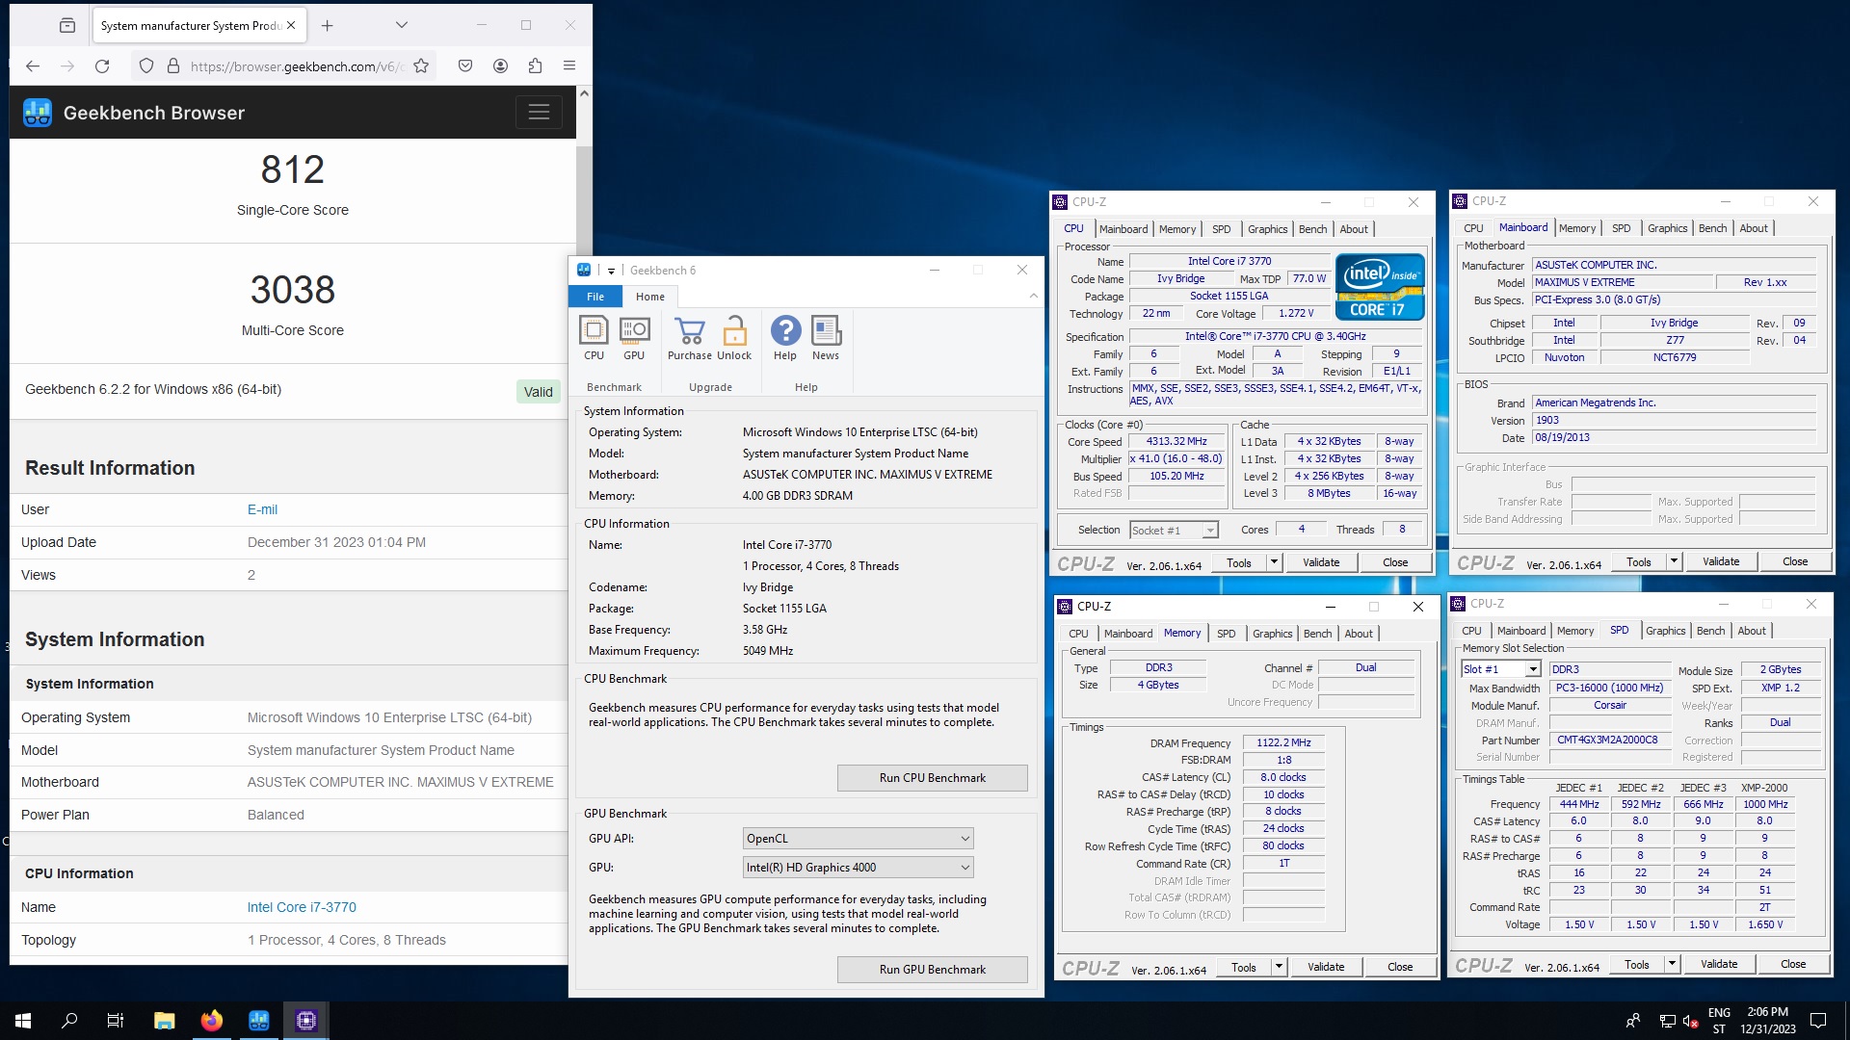Click Run CPU Benchmark button
The height and width of the screenshot is (1040, 1850).
coord(933,778)
